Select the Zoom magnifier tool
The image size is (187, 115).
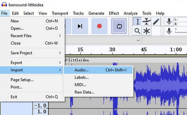point(137,31)
